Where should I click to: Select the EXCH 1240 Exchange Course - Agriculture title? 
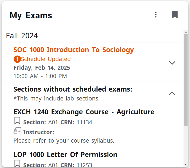[x=84, y=112]
